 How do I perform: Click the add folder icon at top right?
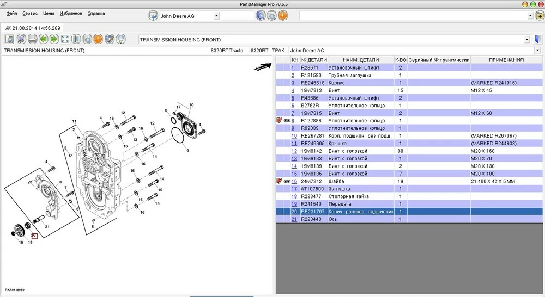(x=540, y=16)
